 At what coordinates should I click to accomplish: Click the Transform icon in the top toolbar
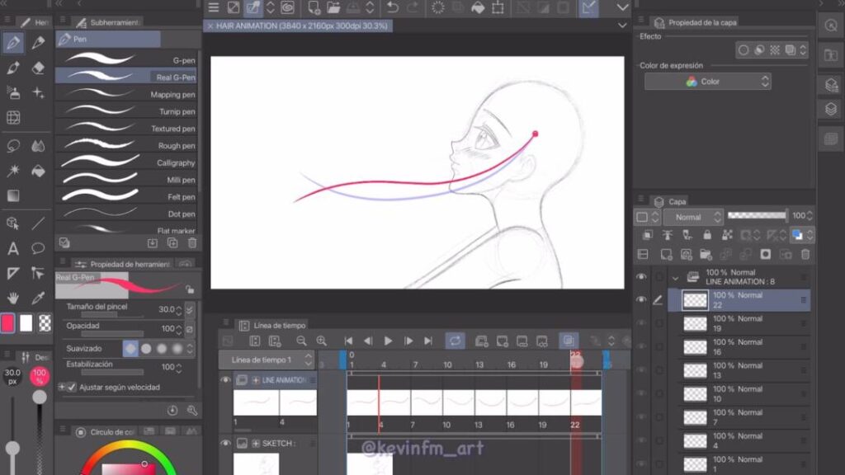[498, 7]
